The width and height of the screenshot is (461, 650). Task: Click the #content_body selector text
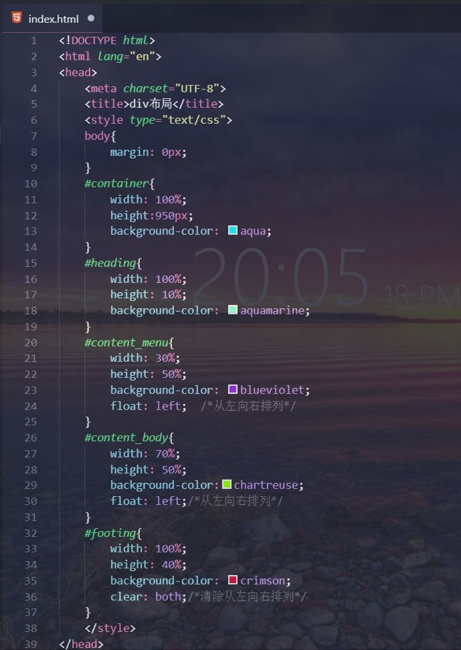point(124,438)
